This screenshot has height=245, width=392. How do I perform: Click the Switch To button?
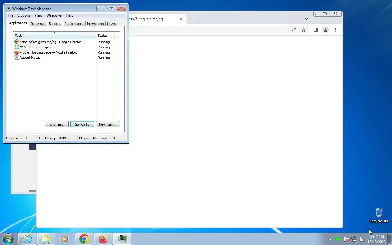click(x=82, y=124)
